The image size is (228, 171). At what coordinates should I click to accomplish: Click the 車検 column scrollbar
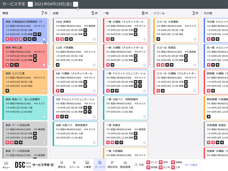click(49, 43)
